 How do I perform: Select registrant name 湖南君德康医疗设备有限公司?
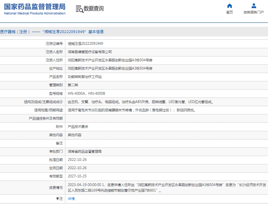(90, 52)
